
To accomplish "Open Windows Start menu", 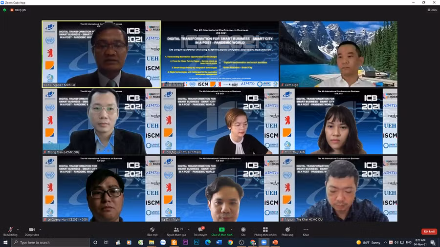I will pos(5,243).
